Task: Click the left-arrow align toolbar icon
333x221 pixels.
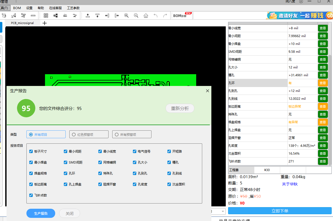Action: tap(107, 16)
